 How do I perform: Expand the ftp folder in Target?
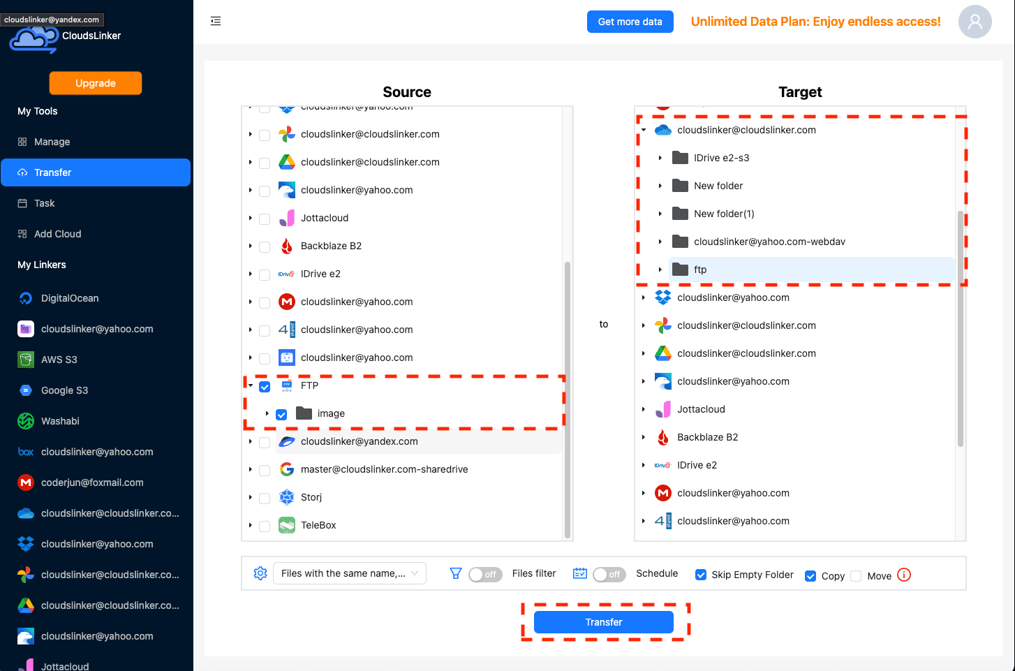point(660,270)
